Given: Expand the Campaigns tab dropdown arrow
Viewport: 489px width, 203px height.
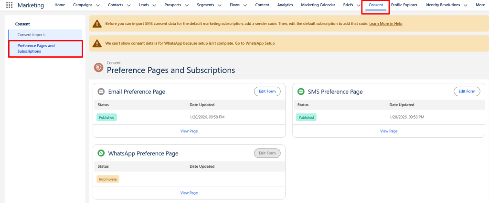Looking at the screenshot, I should coord(98,5).
